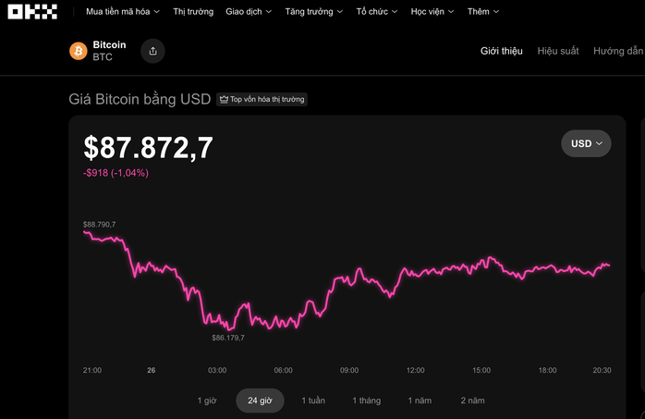
Task: Click the OKX logo
Action: 32,12
